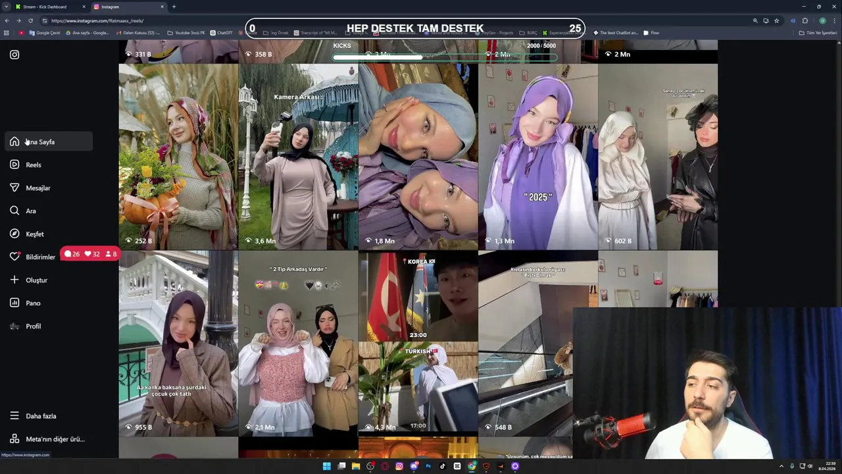Open The best ChatBot bookmark
The width and height of the screenshot is (842, 474).
[x=616, y=33]
